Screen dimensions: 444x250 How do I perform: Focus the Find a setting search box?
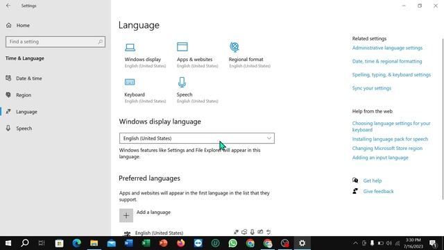click(x=55, y=42)
